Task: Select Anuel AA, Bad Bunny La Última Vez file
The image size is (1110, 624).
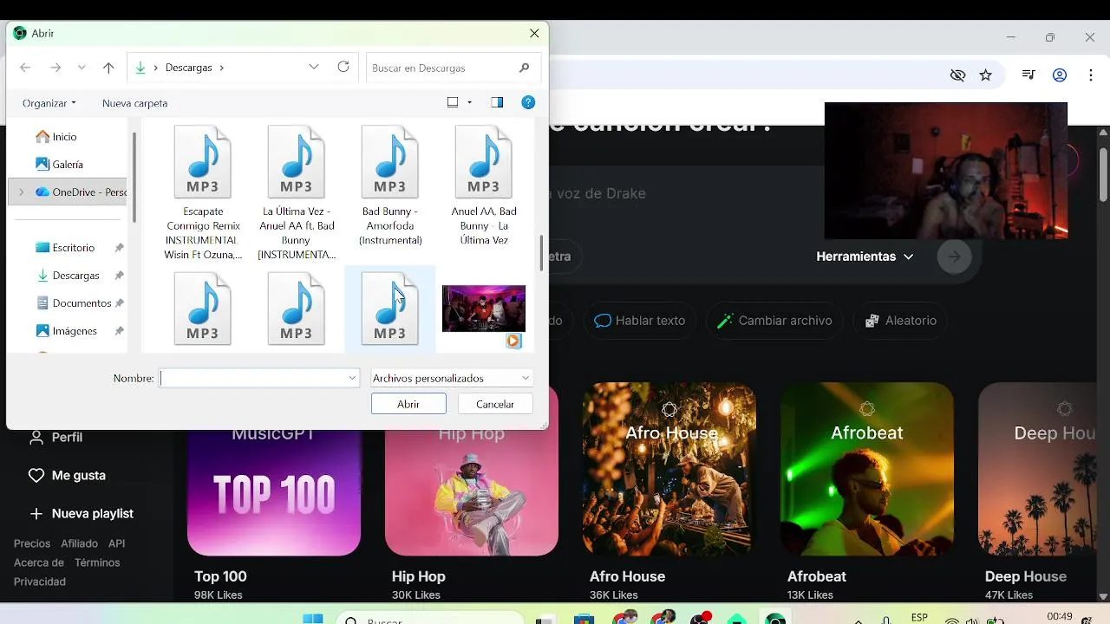Action: point(484,186)
